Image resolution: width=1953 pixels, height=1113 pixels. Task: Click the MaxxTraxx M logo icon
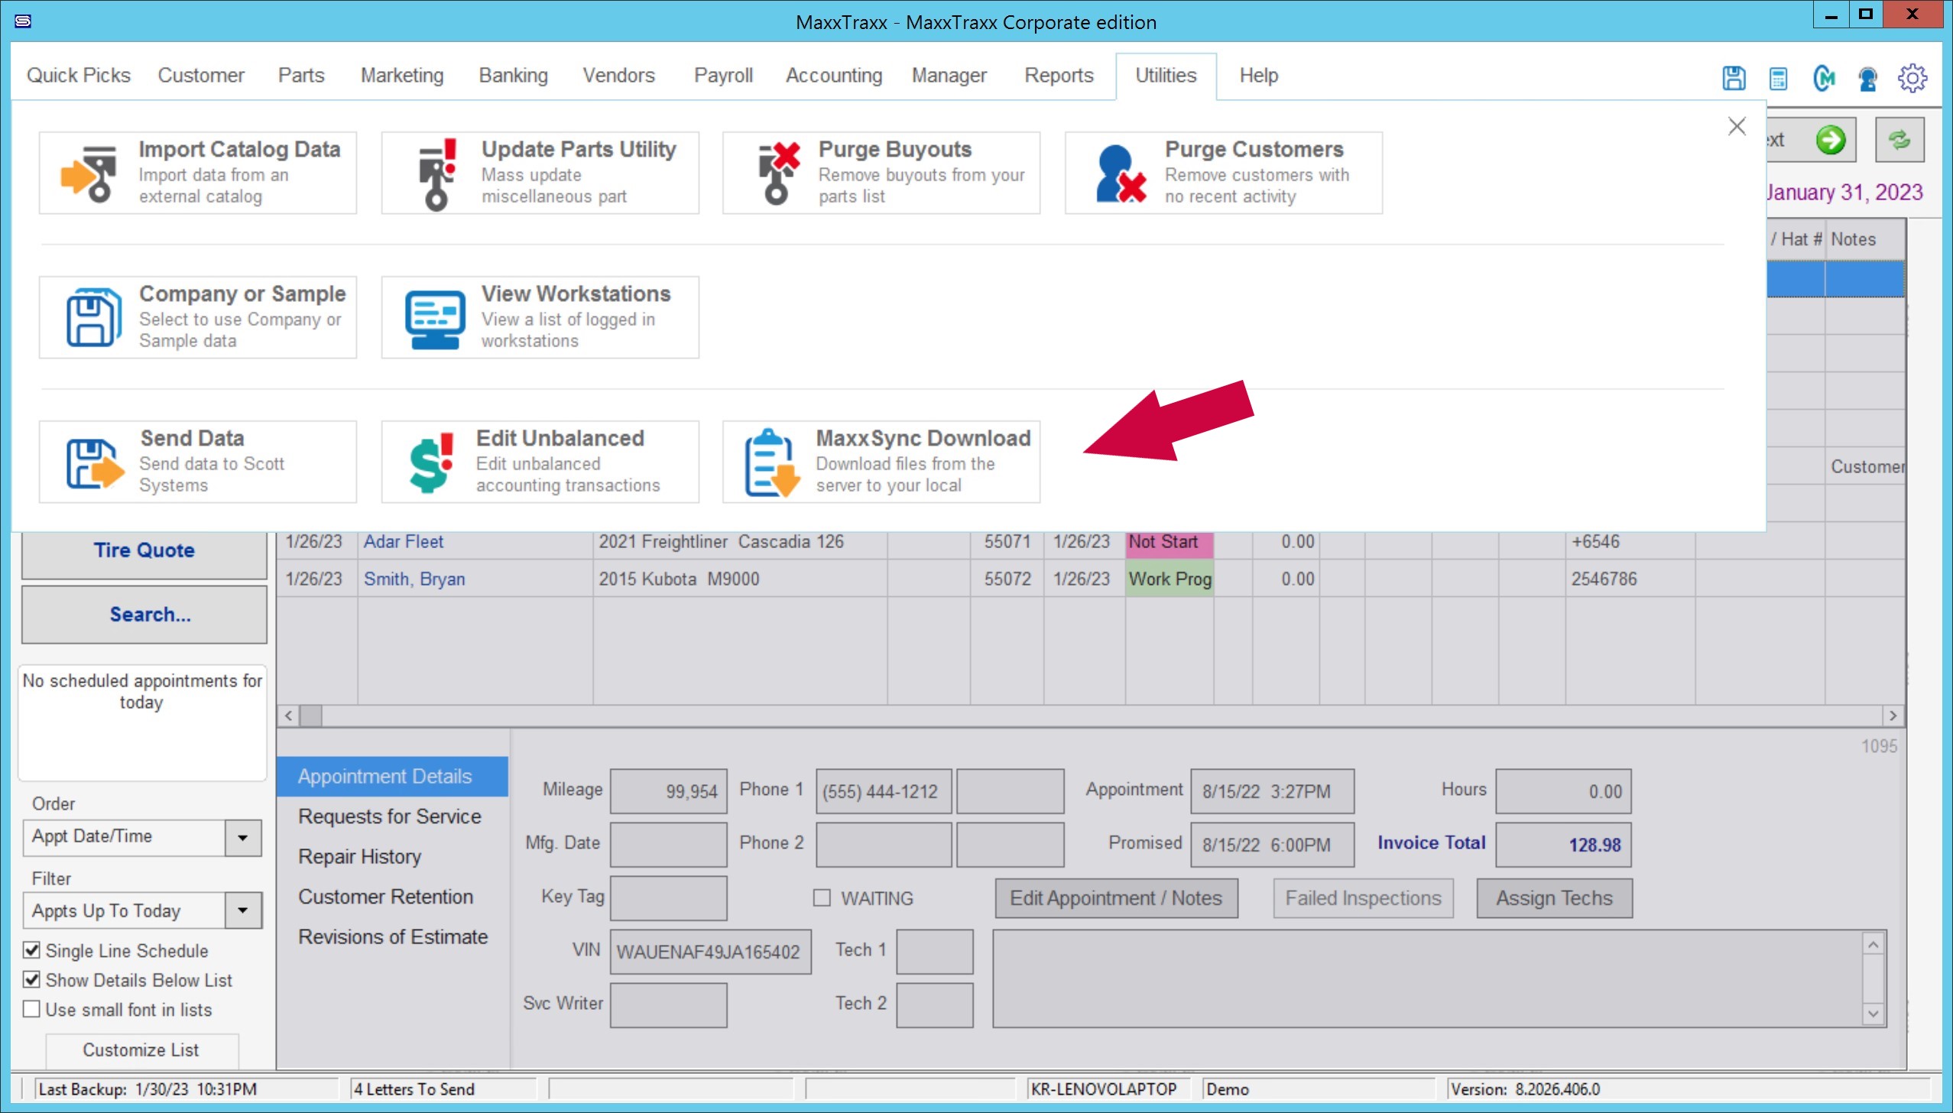tap(1824, 77)
